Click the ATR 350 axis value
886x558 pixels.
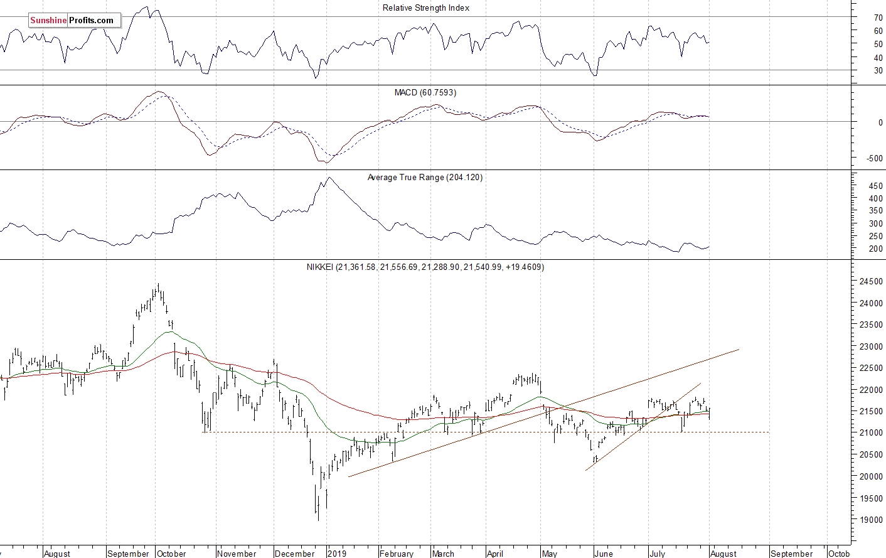coord(876,210)
